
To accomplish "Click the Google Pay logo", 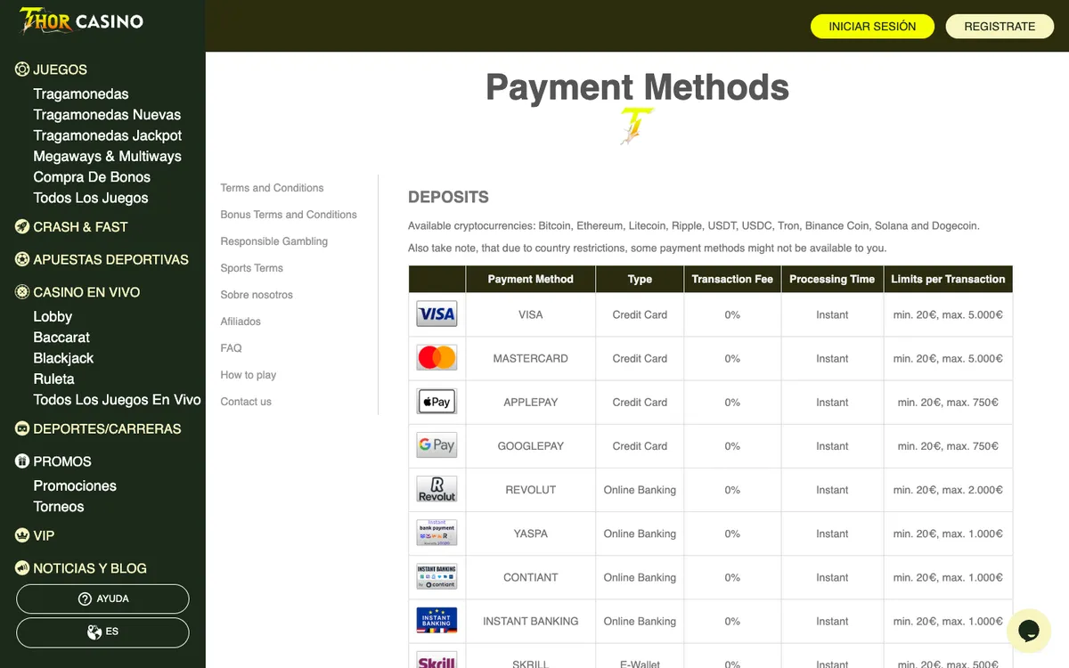I will [x=437, y=445].
